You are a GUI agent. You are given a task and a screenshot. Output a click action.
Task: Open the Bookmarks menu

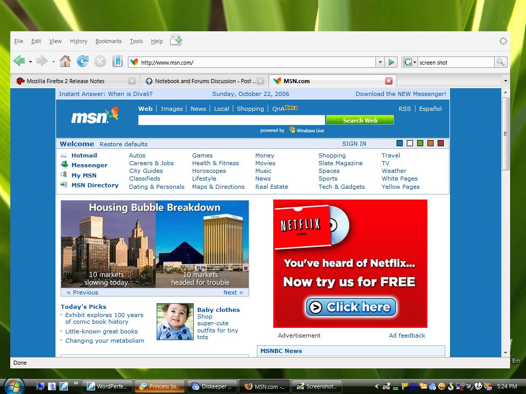(x=108, y=41)
